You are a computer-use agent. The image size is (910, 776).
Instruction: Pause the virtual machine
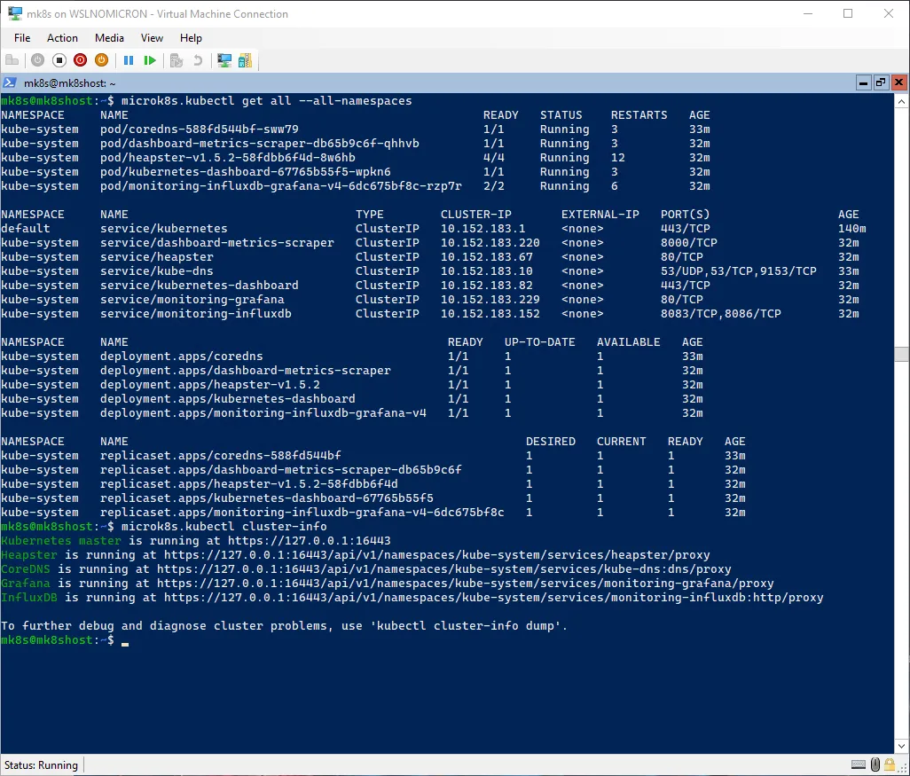tap(129, 60)
